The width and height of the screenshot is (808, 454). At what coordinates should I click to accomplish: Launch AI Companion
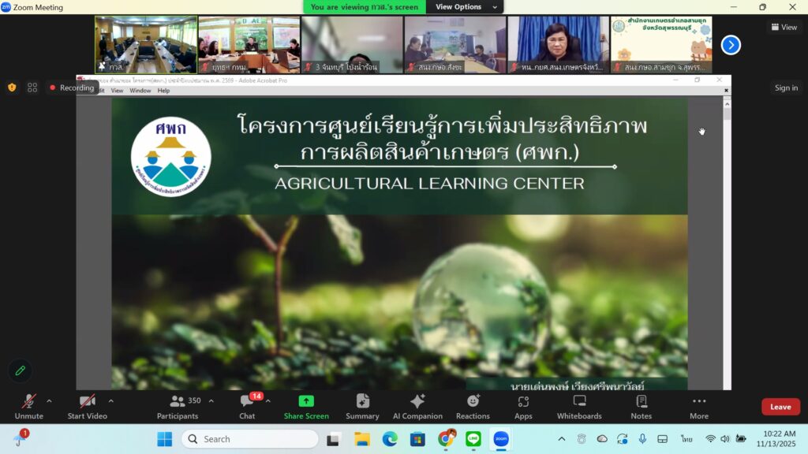417,402
